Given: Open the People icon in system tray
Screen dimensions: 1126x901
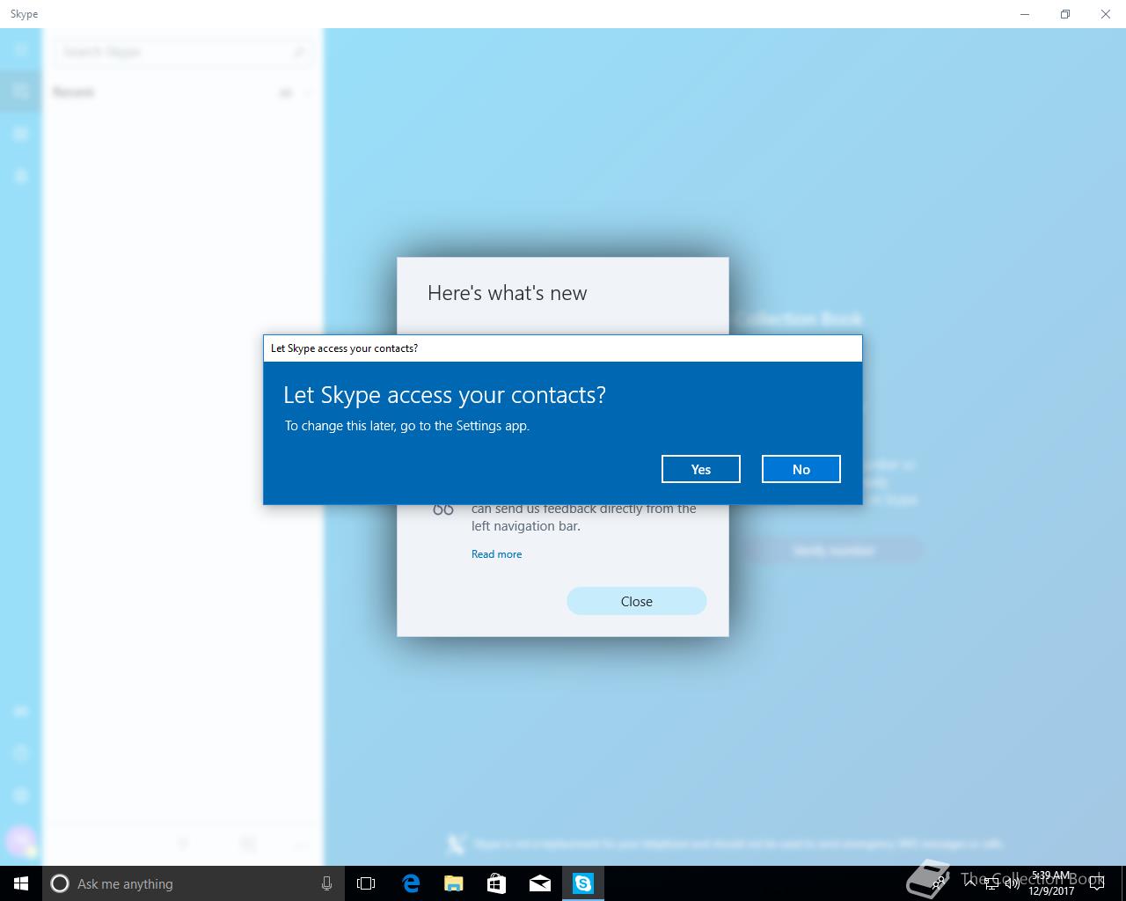Looking at the screenshot, I should coord(940,883).
